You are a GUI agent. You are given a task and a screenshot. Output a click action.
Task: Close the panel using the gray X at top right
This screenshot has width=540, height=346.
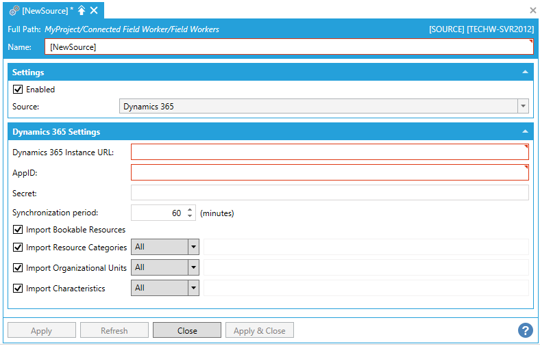pyautogui.click(x=533, y=10)
